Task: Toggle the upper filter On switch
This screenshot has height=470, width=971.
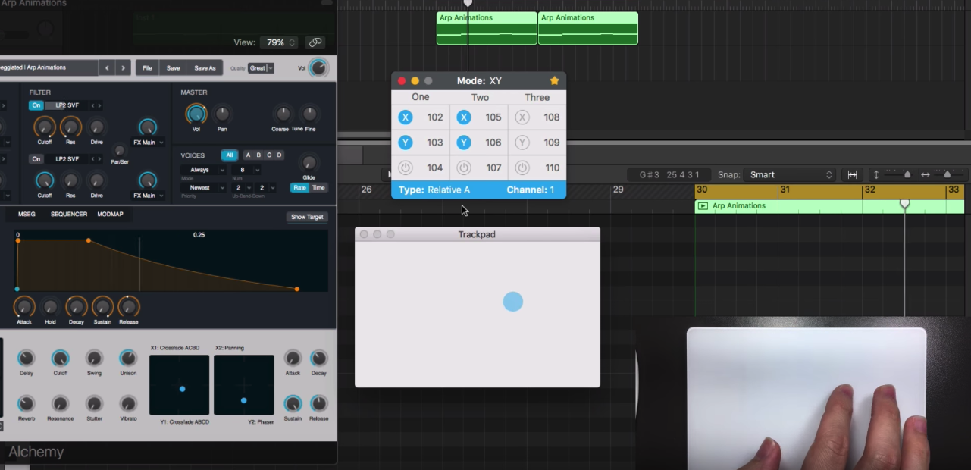Action: [x=36, y=105]
